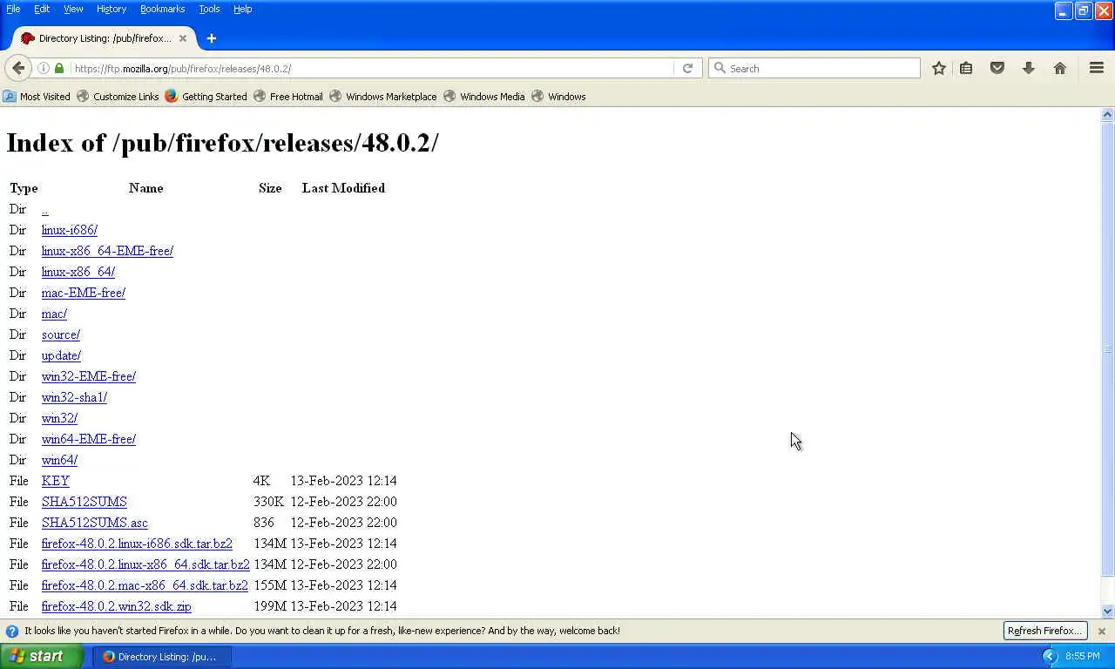Screen dimensions: 1115x669
Task: Open the Help menu
Action: tap(243, 9)
